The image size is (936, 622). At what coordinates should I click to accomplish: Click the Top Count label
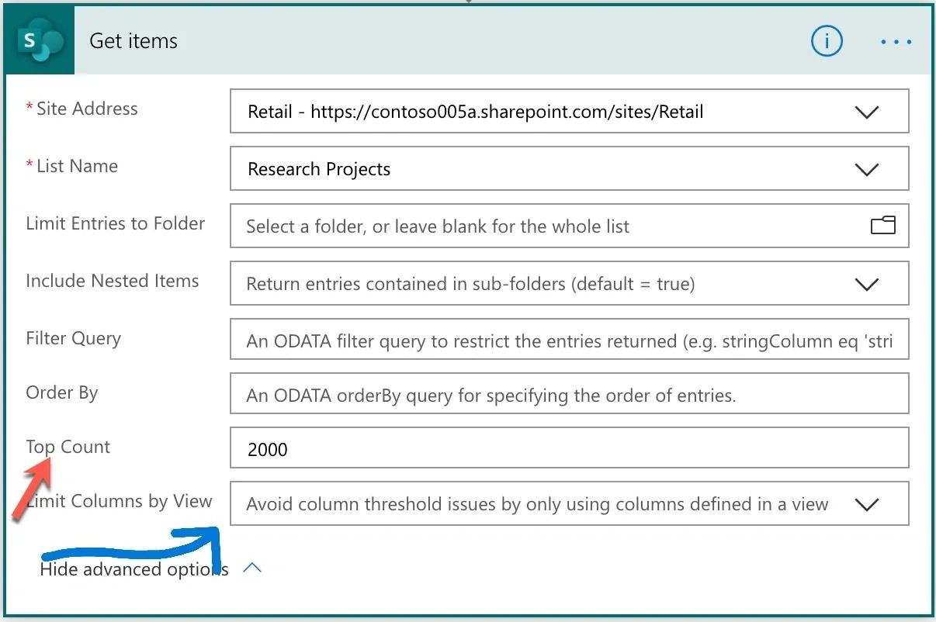(x=68, y=447)
